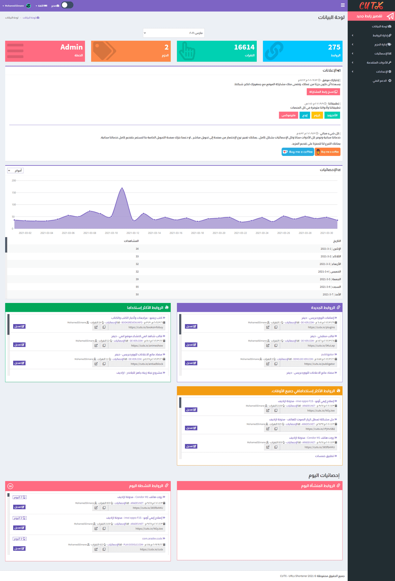Open the month selector showing مارس ٢٠٢١
The height and width of the screenshot is (581, 395).
pos(173,33)
